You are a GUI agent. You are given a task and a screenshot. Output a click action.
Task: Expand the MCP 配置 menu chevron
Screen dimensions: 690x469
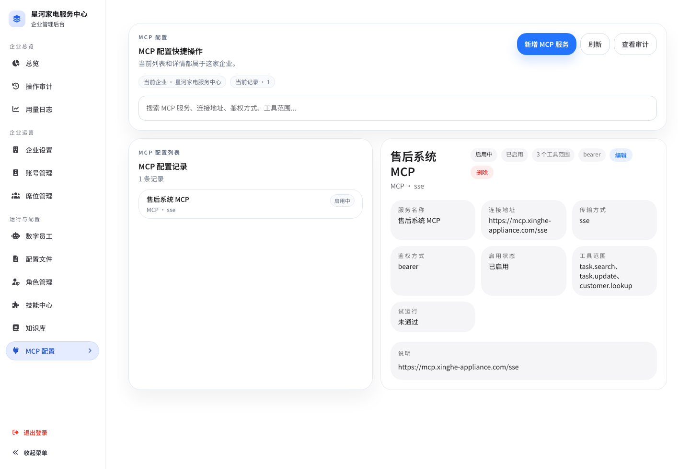pyautogui.click(x=90, y=351)
